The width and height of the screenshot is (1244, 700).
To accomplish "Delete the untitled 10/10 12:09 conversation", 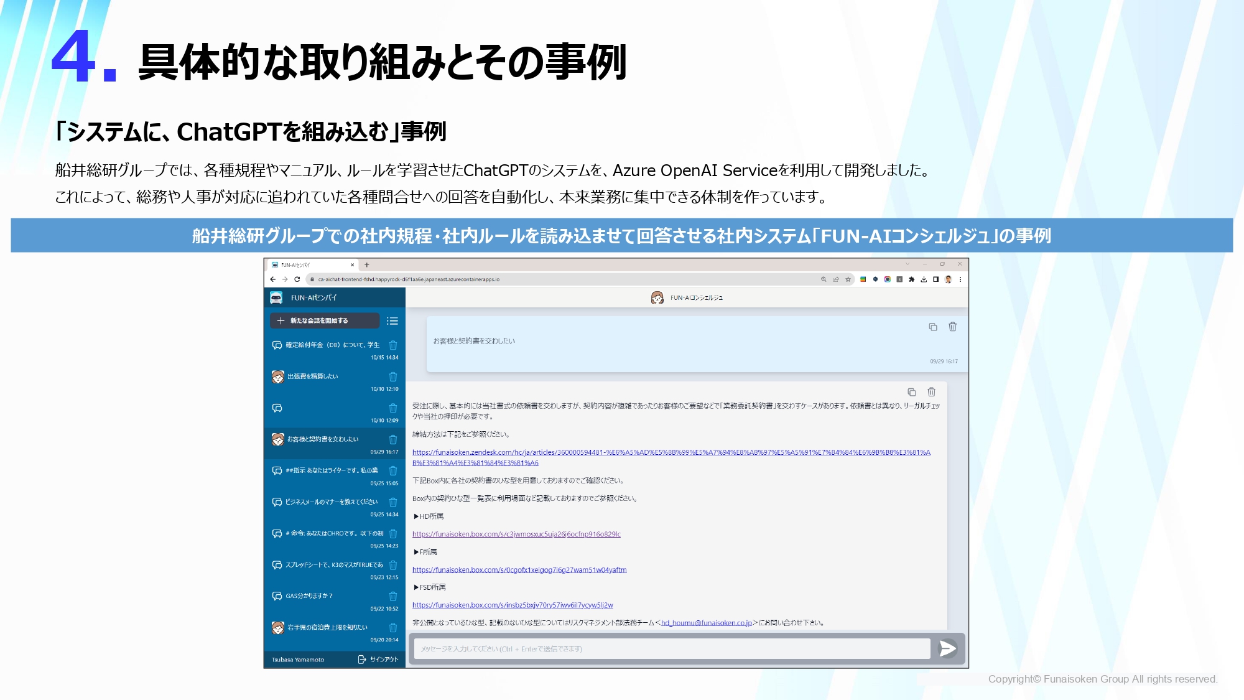I will (393, 408).
